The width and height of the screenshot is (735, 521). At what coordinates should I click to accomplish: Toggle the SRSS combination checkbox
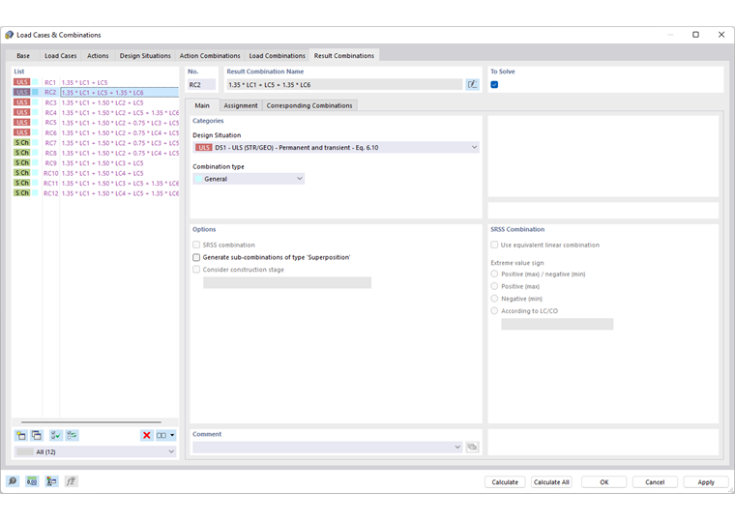tap(196, 245)
